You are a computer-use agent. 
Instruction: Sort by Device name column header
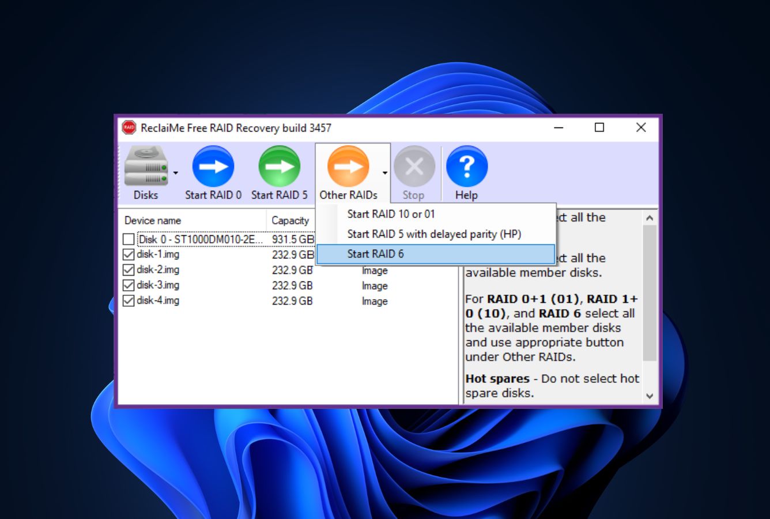pos(192,220)
